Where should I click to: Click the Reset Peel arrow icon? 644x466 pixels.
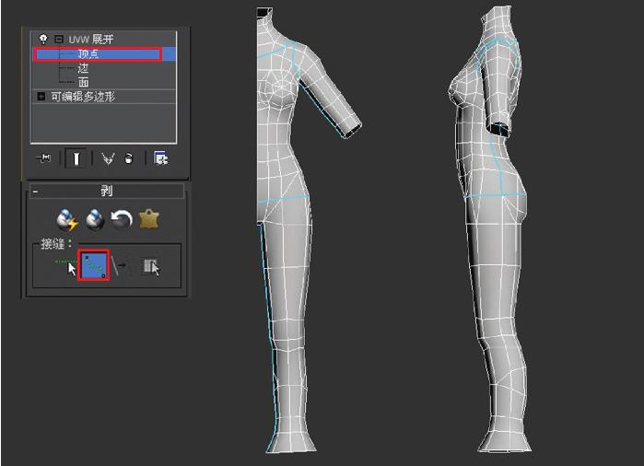[x=122, y=219]
